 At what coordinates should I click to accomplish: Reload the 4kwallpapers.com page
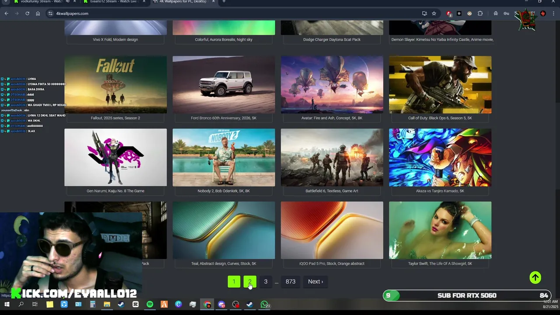pyautogui.click(x=27, y=14)
